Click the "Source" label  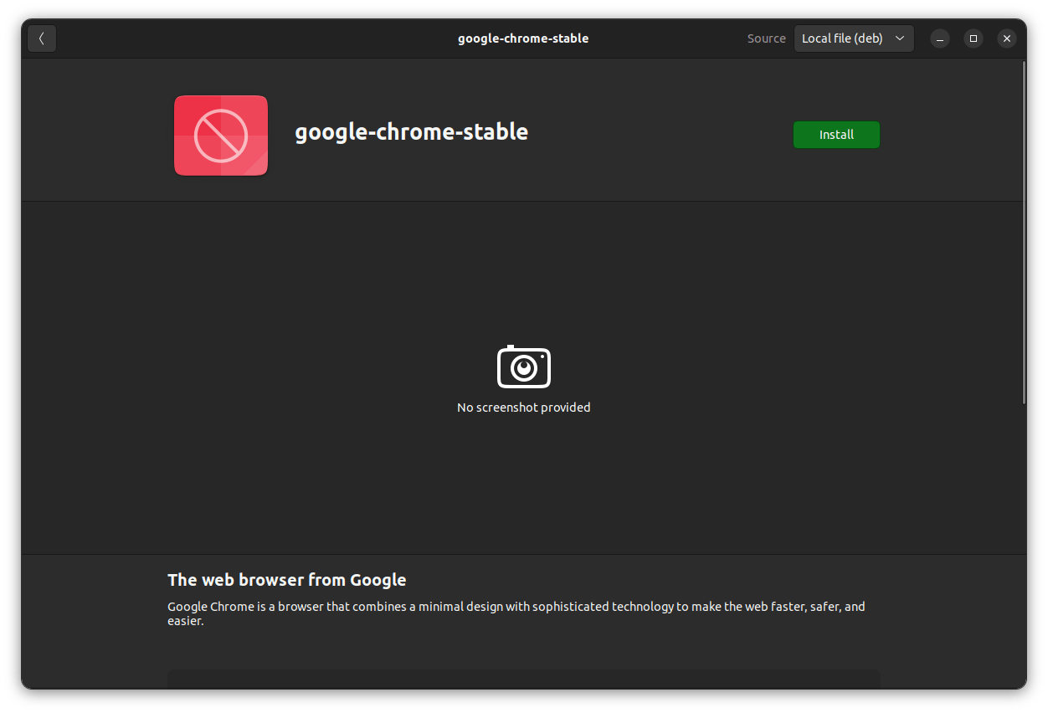(766, 38)
